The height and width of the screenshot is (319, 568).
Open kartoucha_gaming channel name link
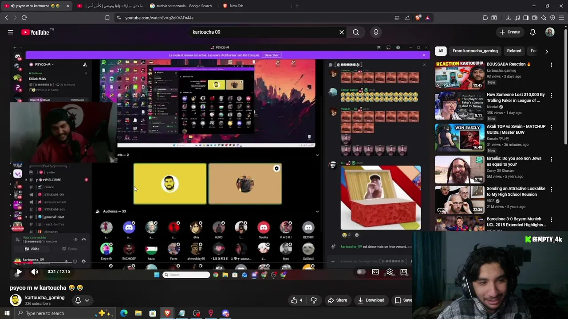(x=45, y=298)
